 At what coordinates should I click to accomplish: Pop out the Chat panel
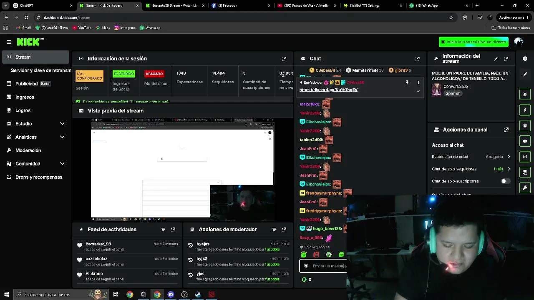coord(417,59)
